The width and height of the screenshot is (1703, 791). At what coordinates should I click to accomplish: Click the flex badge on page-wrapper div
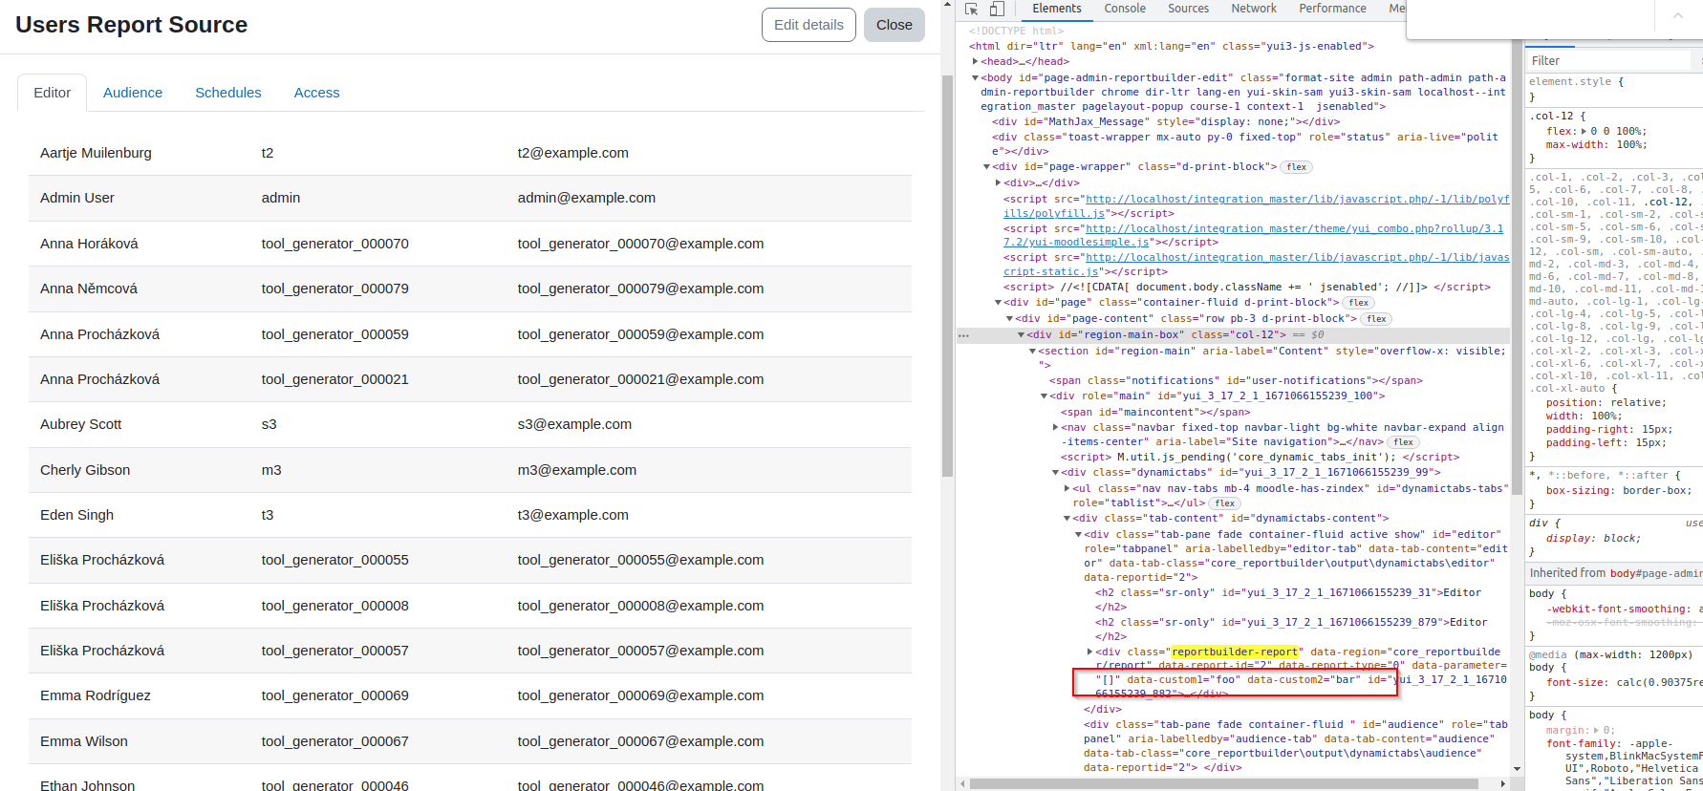[x=1296, y=167]
